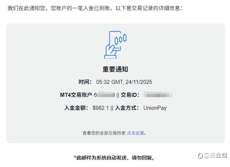Click the 入金金额 label
Image resolution: width=230 pixels, height=167 pixels.
[x=76, y=108]
